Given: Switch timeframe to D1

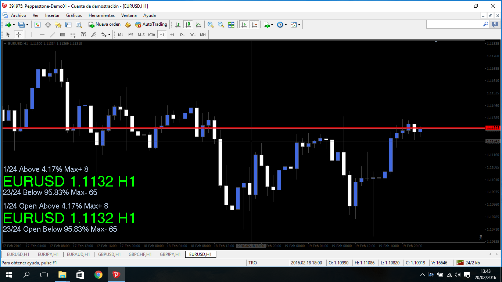Looking at the screenshot, I should click(182, 35).
